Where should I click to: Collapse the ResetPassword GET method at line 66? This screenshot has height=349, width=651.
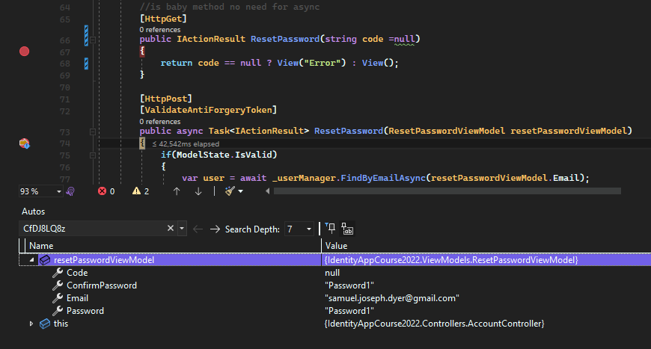tap(93, 40)
